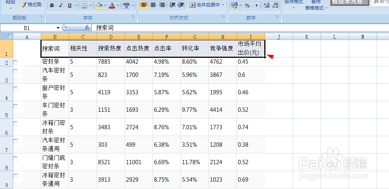389x189 pixels.
Task: Select the cell containing 0.74
Action: (x=251, y=127)
